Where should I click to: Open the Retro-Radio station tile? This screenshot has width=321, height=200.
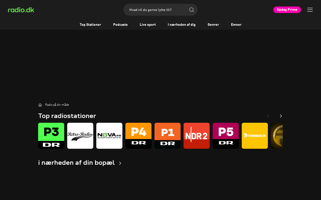(x=80, y=136)
